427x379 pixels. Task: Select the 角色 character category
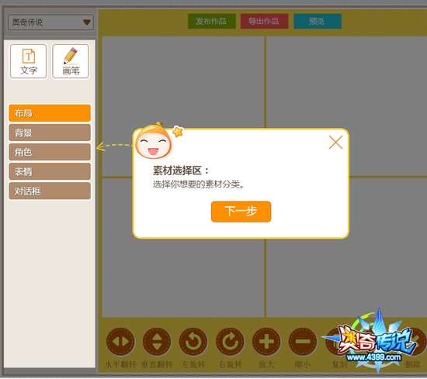click(x=50, y=152)
